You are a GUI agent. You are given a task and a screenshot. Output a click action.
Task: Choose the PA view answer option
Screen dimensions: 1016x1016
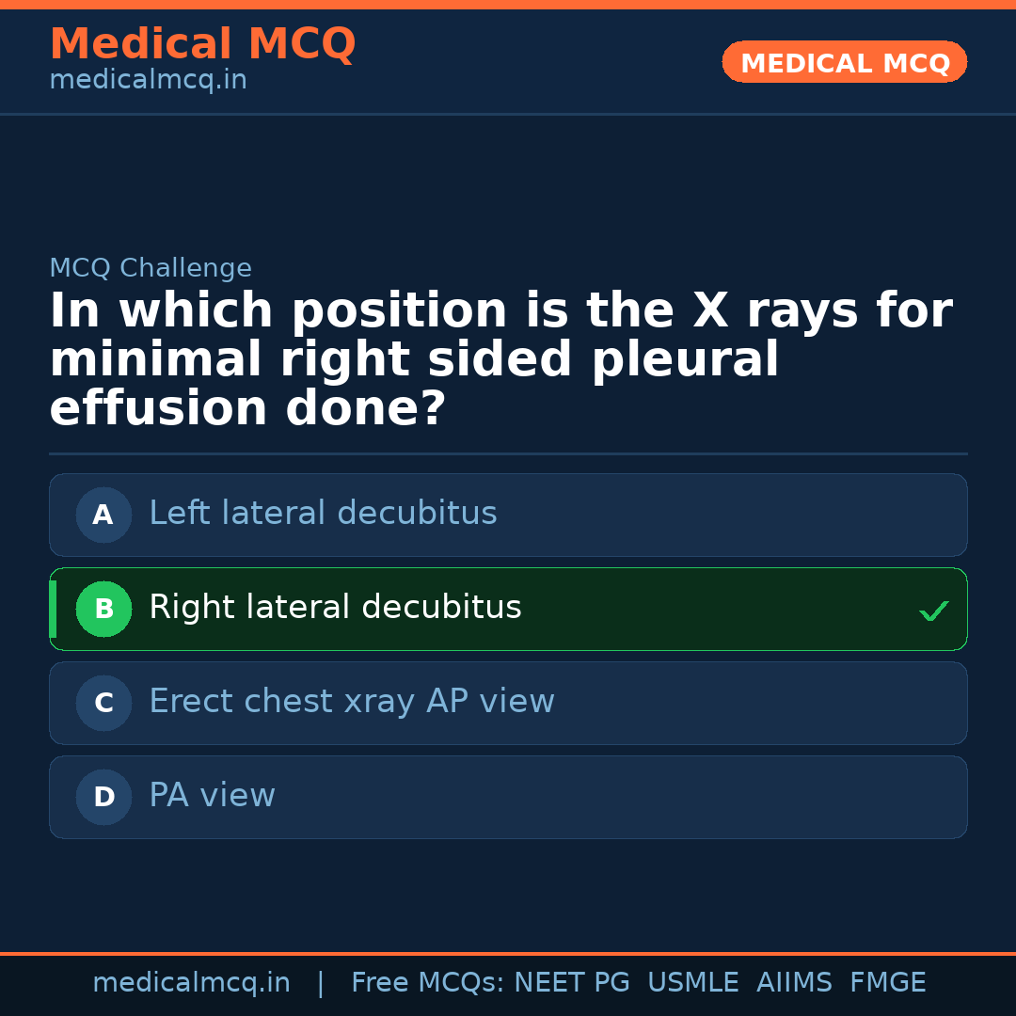click(x=212, y=796)
